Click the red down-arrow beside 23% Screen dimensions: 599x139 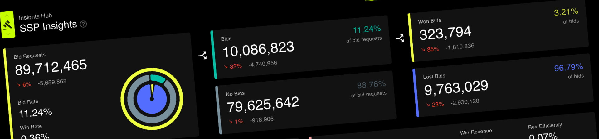428,105
